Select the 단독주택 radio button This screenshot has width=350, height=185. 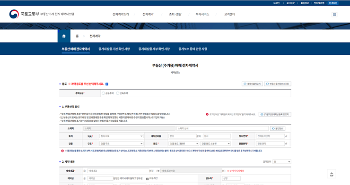(117, 93)
